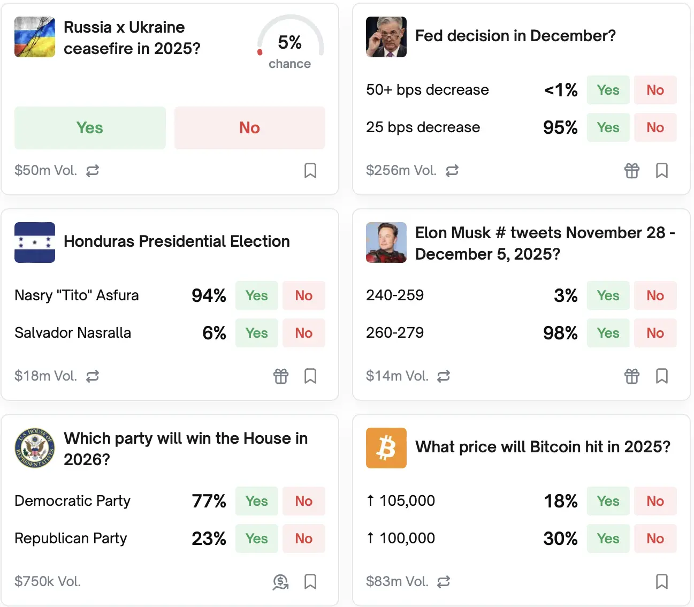Buy Yes on Democratic Party winning the House
This screenshot has width=694, height=607.
(x=256, y=501)
